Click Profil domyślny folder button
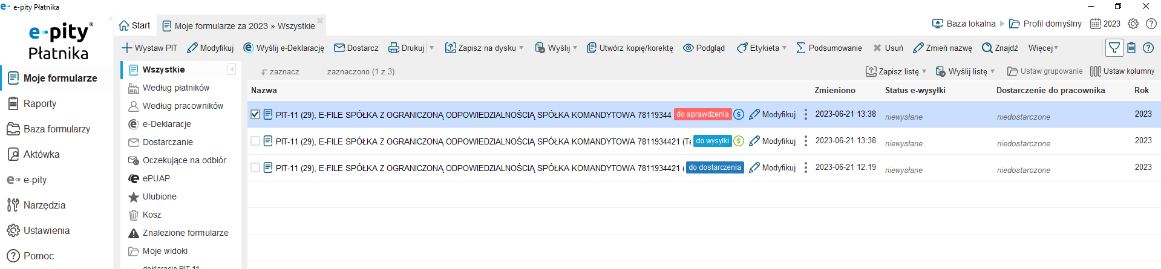 tap(1045, 24)
